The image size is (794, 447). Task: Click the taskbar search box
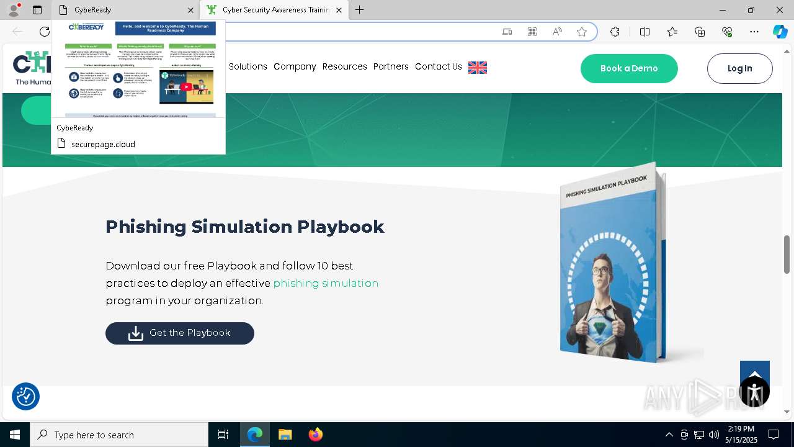point(119,435)
